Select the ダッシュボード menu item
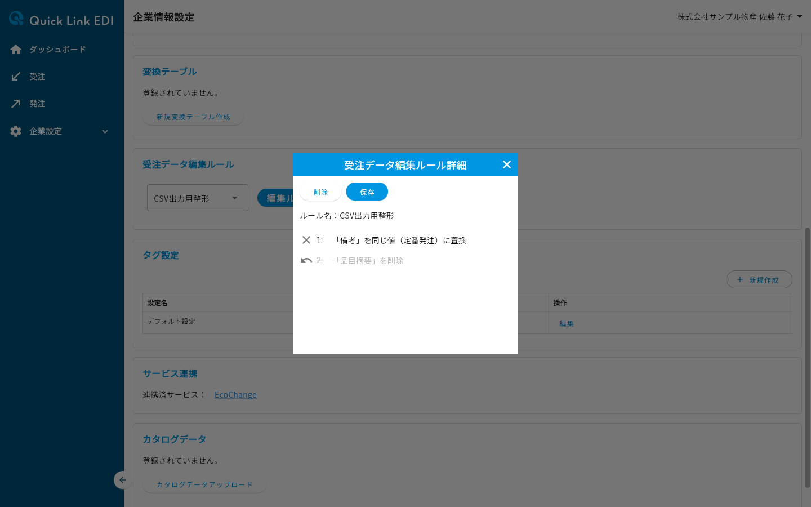Viewport: 811px width, 507px height. (62, 50)
